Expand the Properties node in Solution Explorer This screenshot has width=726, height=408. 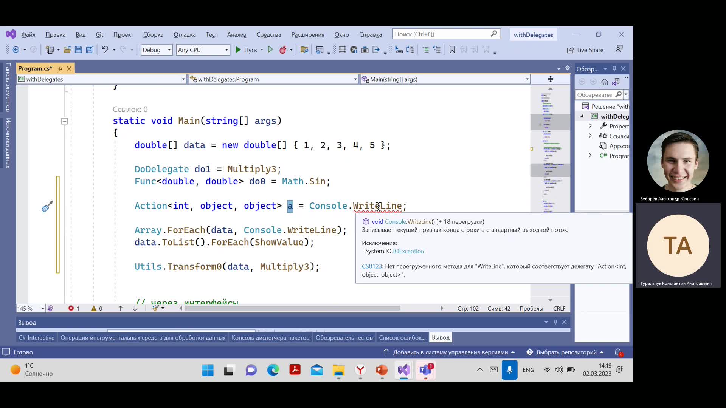pyautogui.click(x=590, y=126)
